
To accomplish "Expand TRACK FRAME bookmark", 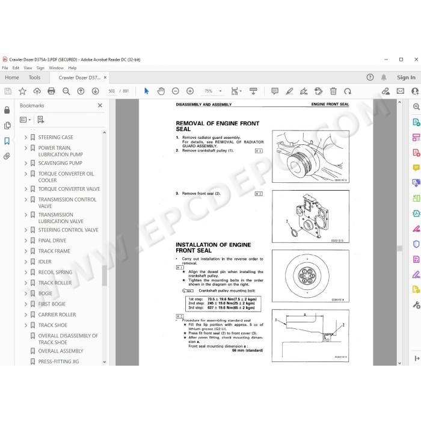I will [26, 251].
